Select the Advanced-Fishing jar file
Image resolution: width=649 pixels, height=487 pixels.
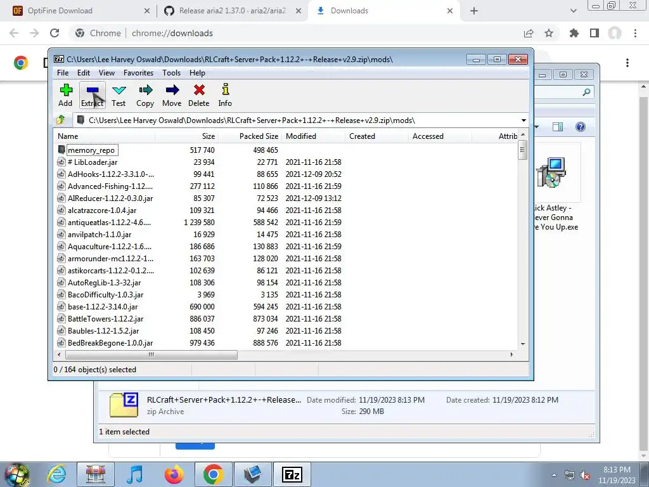click(x=110, y=186)
